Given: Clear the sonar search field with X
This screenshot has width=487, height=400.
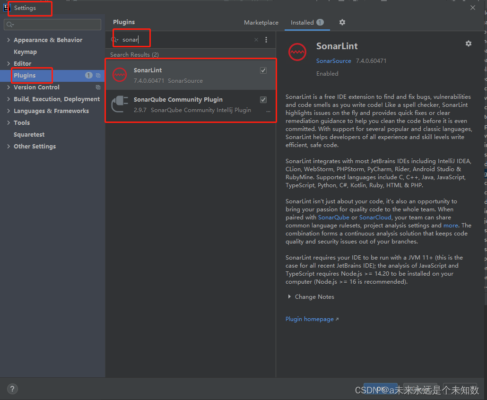Looking at the screenshot, I should pos(256,40).
